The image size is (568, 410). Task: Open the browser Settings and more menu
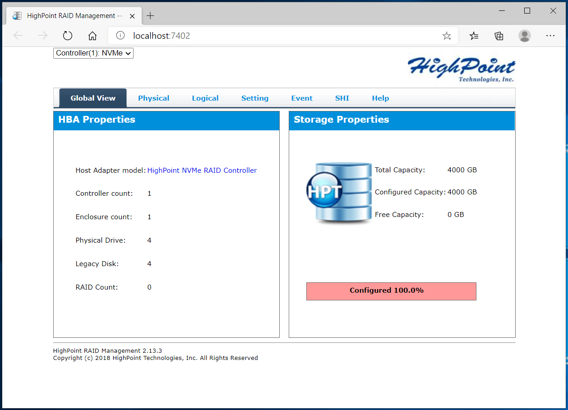[x=550, y=36]
